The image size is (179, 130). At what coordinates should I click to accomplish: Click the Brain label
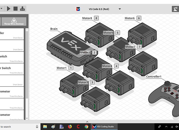click(x=54, y=29)
